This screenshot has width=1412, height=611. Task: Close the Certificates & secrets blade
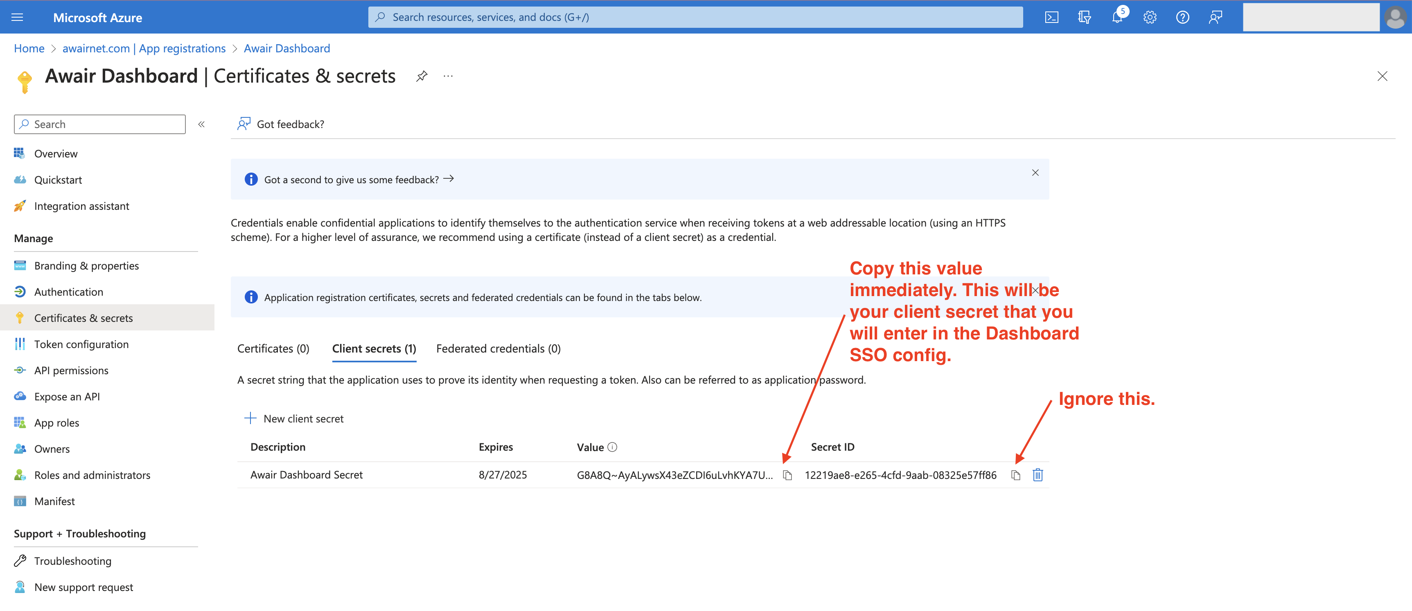pyautogui.click(x=1382, y=76)
